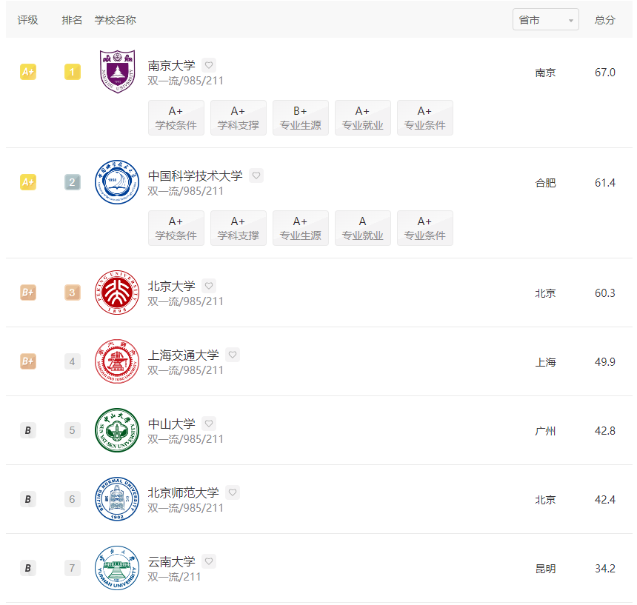Image resolution: width=637 pixels, height=605 pixels.
Task: Toggle favorite heart for 上海交通大学
Action: (x=233, y=355)
